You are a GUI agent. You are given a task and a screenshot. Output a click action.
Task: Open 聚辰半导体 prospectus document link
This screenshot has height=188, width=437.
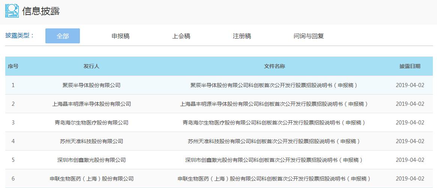274,85
